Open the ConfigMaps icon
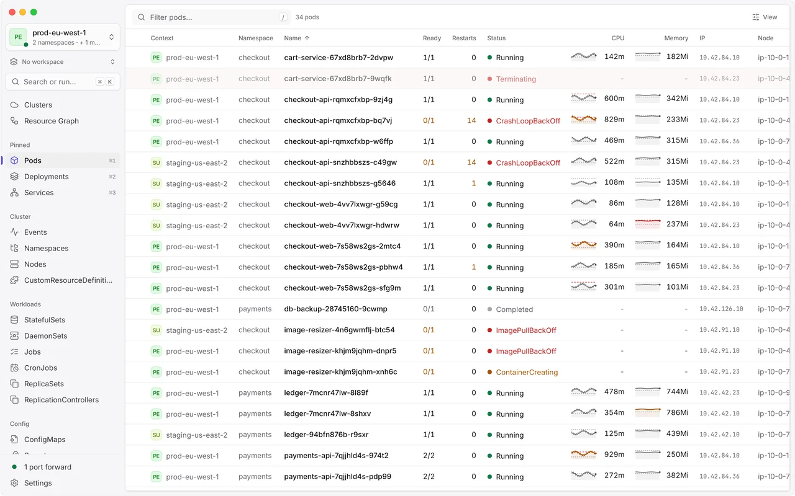The image size is (795, 496). (x=14, y=440)
